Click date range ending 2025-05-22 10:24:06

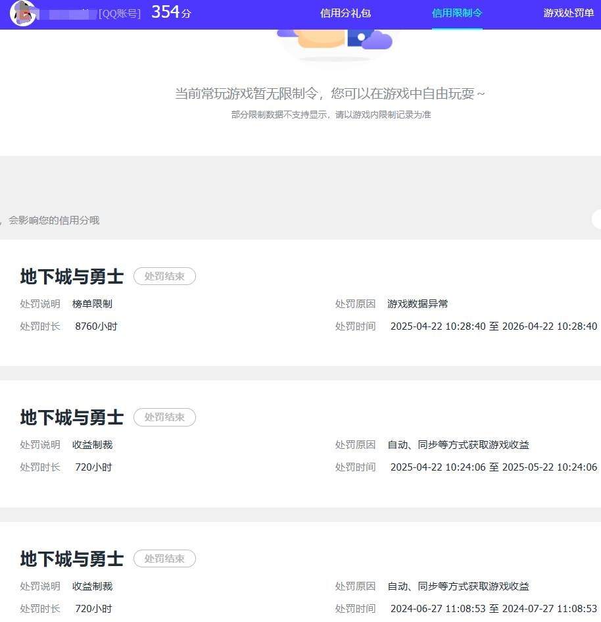[494, 467]
